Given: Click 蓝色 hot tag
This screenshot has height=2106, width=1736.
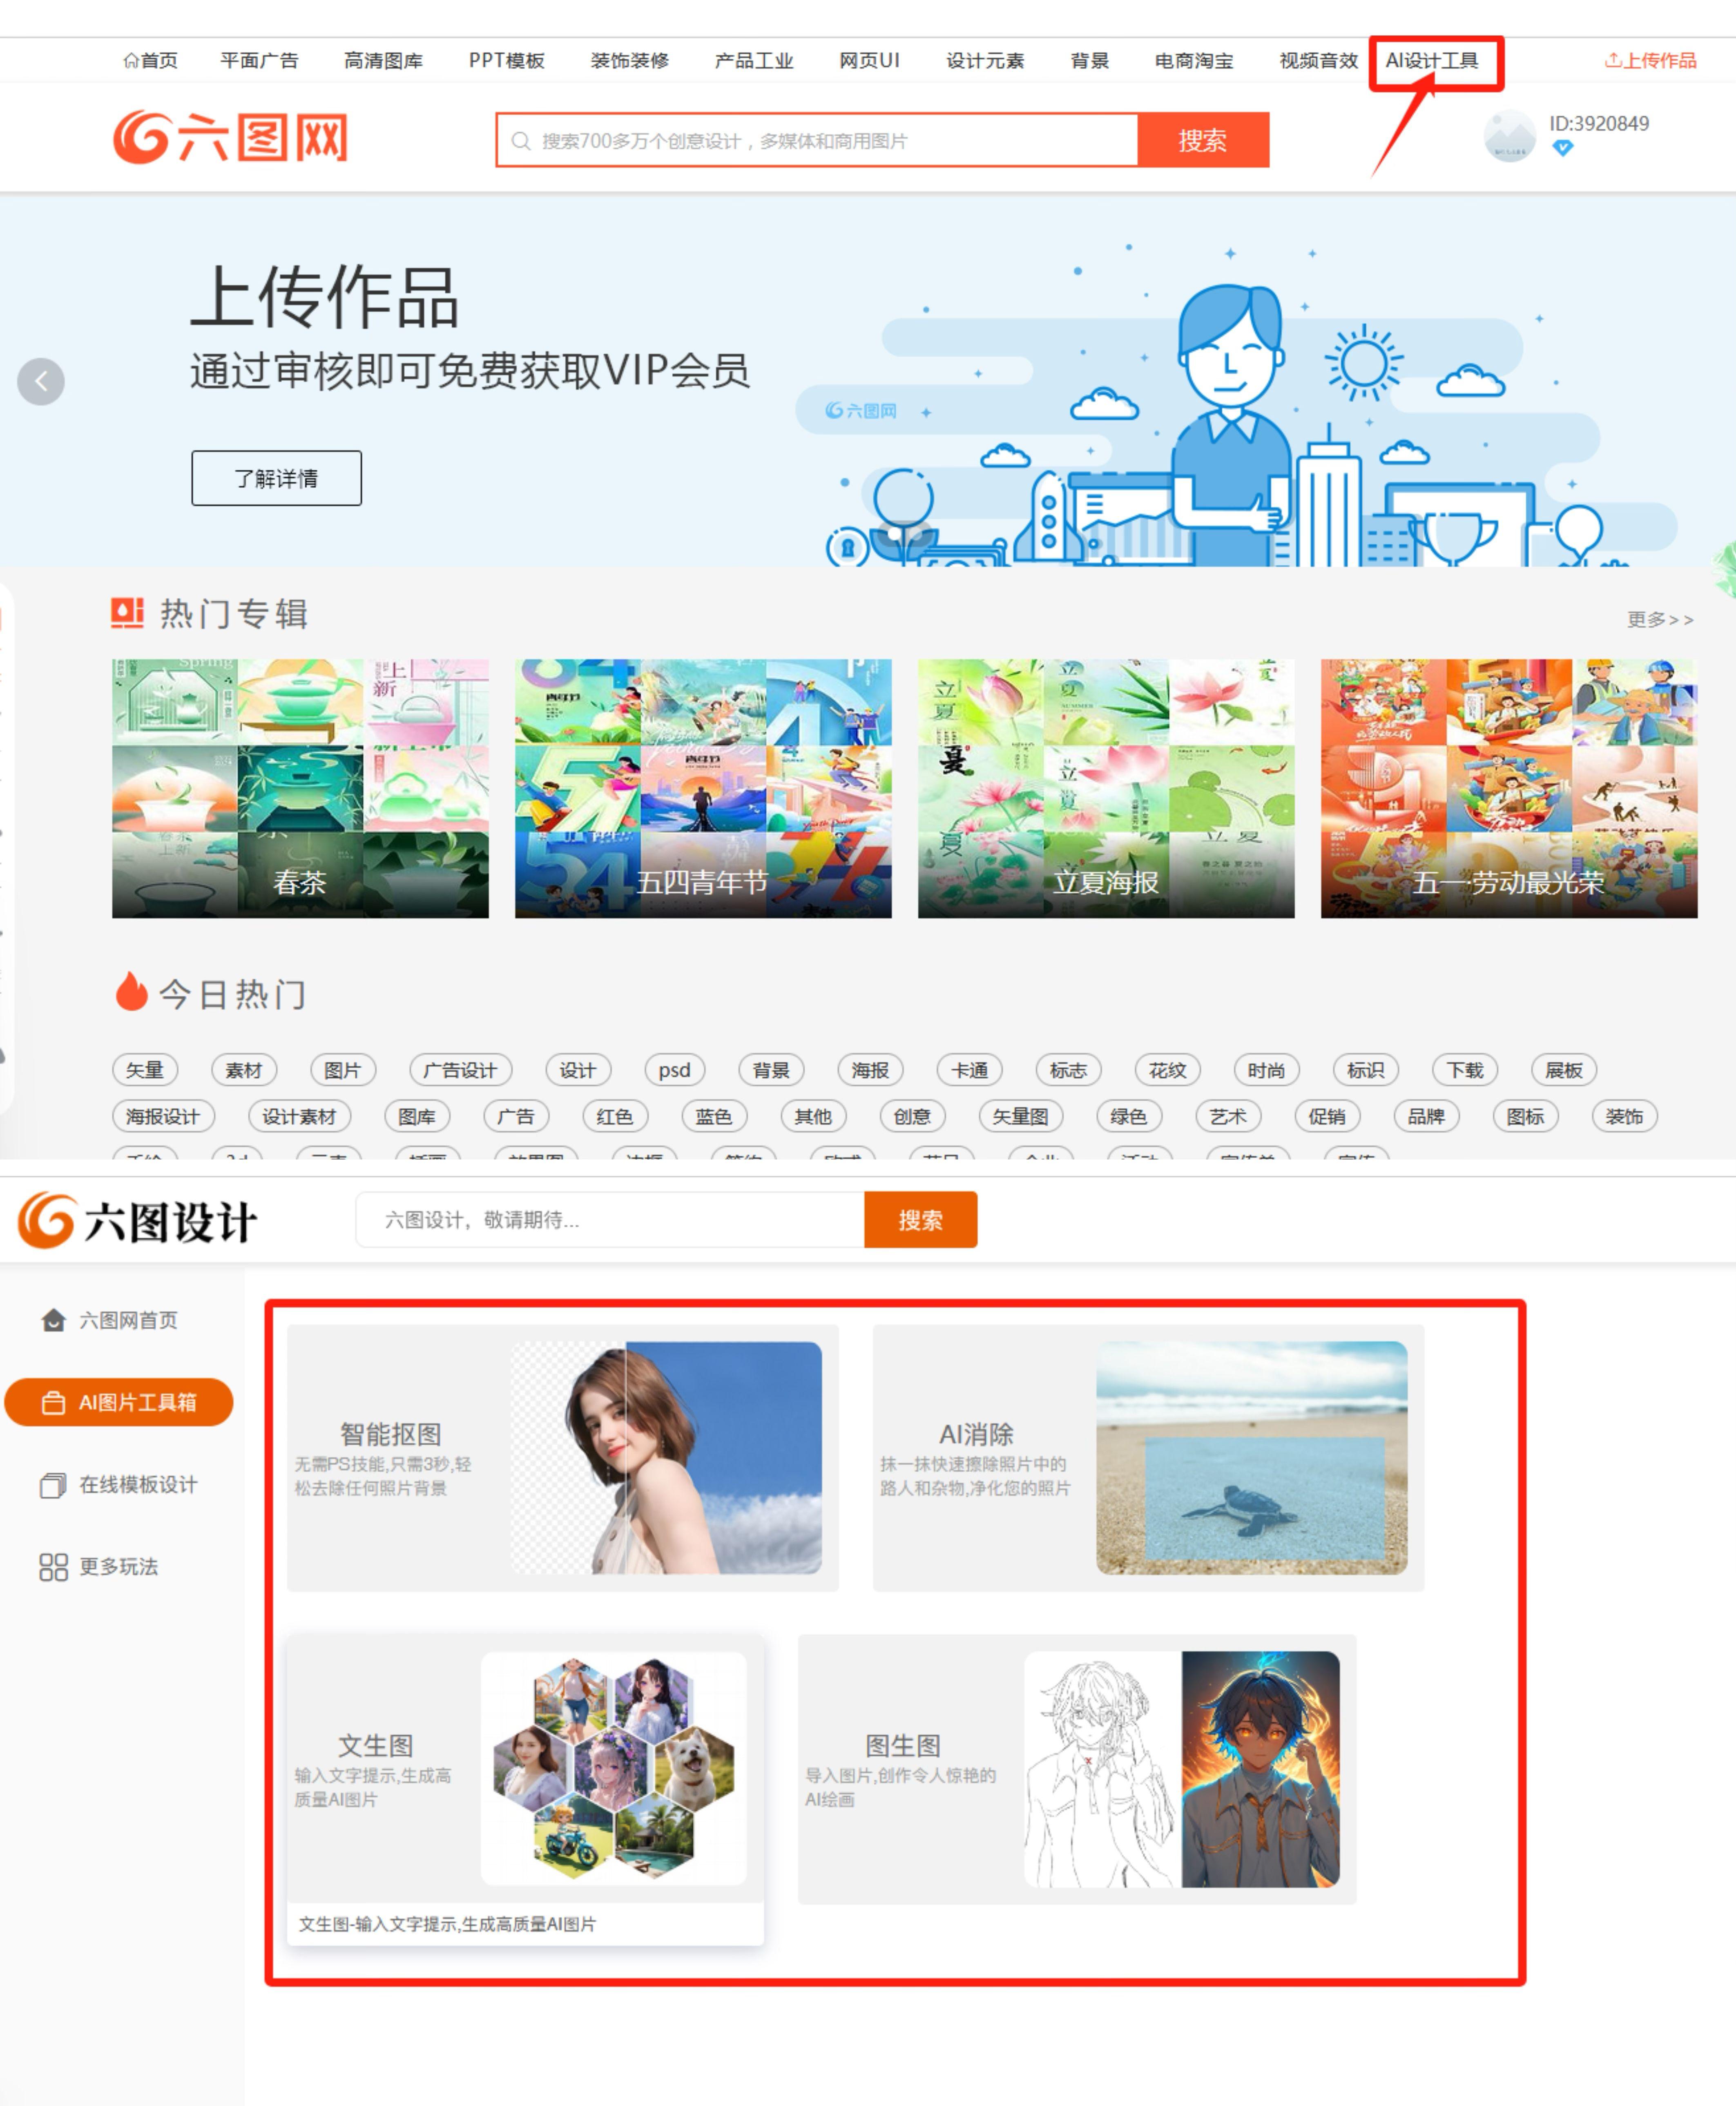Looking at the screenshot, I should point(714,1116).
